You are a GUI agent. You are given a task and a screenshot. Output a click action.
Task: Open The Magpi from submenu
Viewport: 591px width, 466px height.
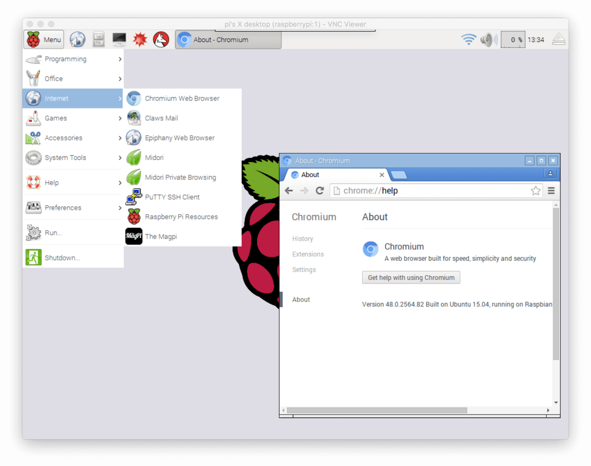tap(183, 236)
